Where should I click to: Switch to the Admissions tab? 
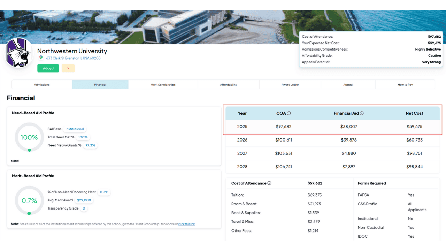(41, 84)
